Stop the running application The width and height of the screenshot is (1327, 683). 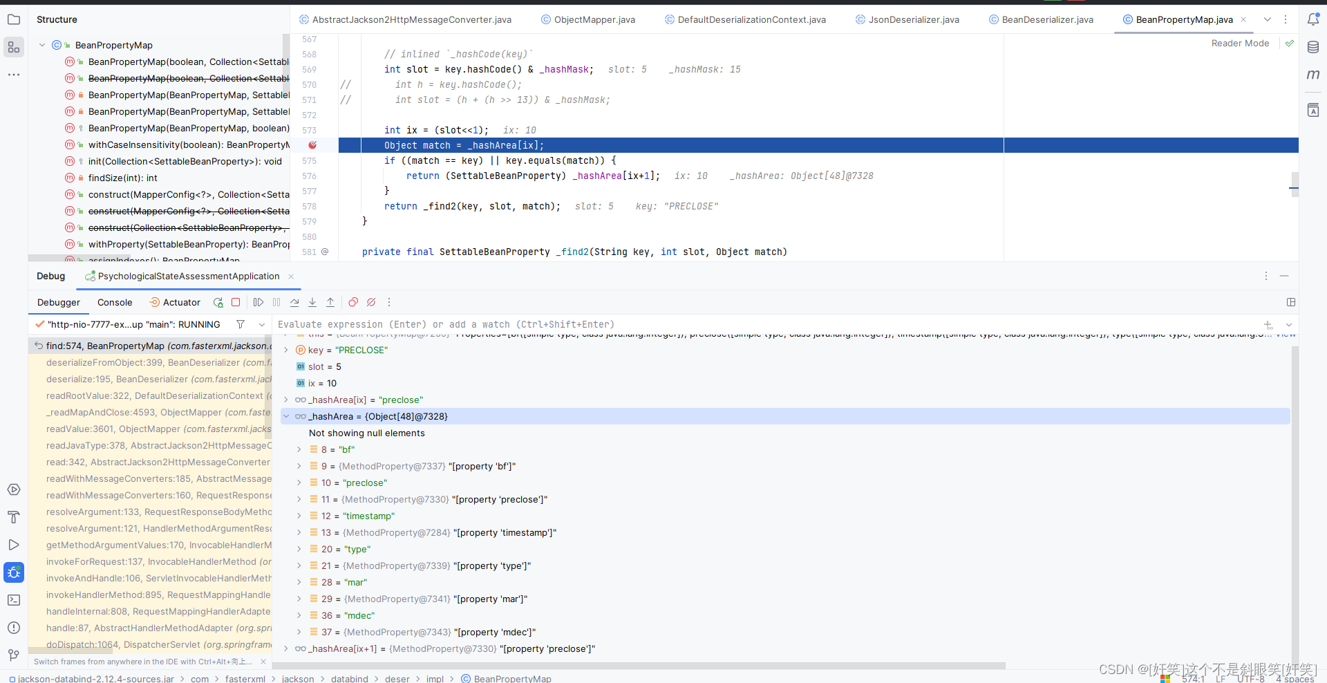click(x=236, y=302)
